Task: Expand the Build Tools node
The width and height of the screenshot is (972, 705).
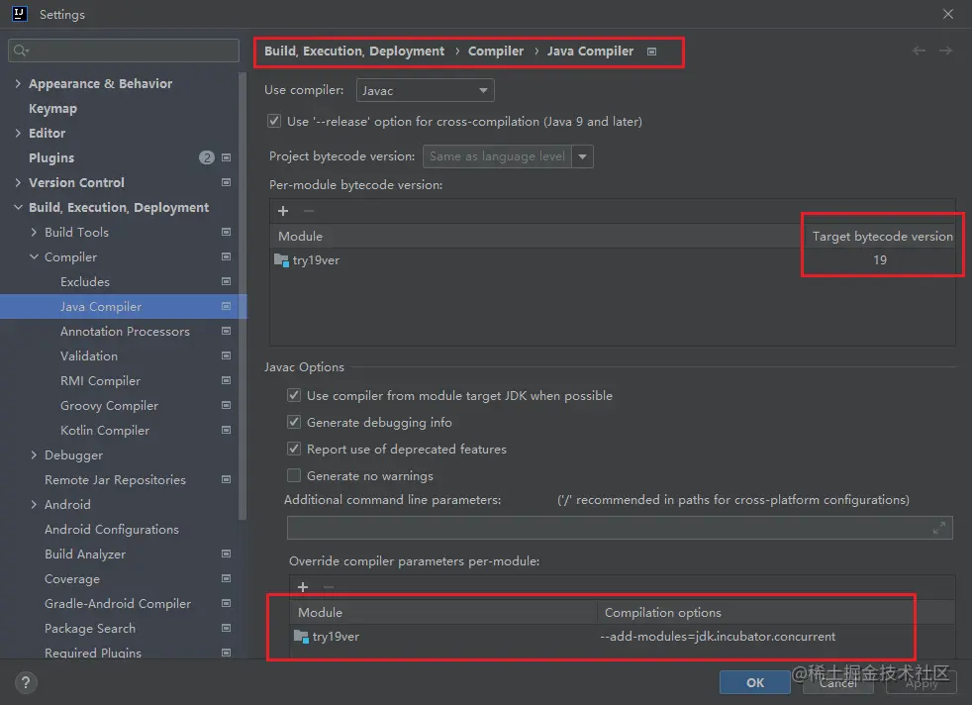Action: point(34,232)
